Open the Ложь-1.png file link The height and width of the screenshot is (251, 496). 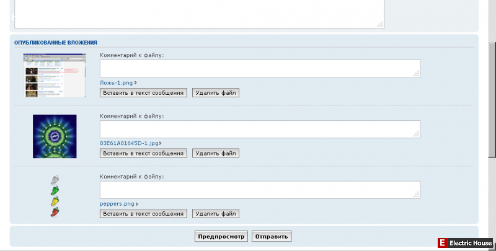point(117,82)
